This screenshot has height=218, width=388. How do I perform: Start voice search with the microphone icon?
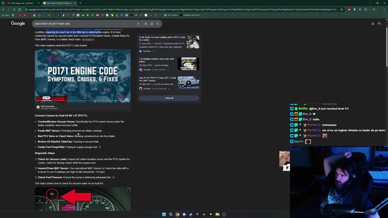click(x=145, y=24)
